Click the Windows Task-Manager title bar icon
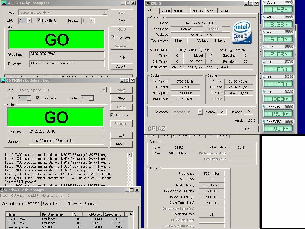The width and height of the screenshot is (305, 229). [x=2, y=190]
